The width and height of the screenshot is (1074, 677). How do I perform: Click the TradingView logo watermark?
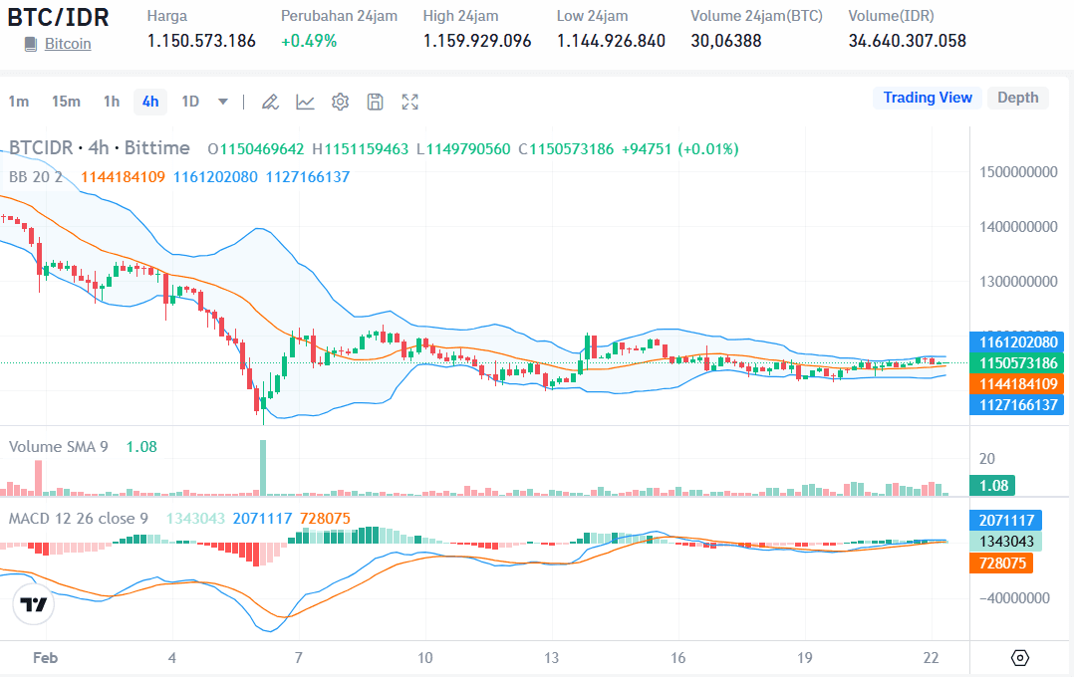(33, 603)
